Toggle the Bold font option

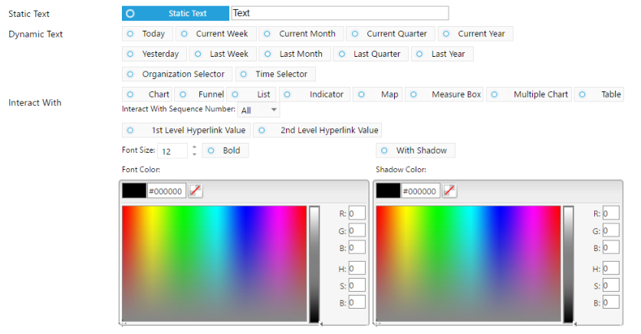225,150
